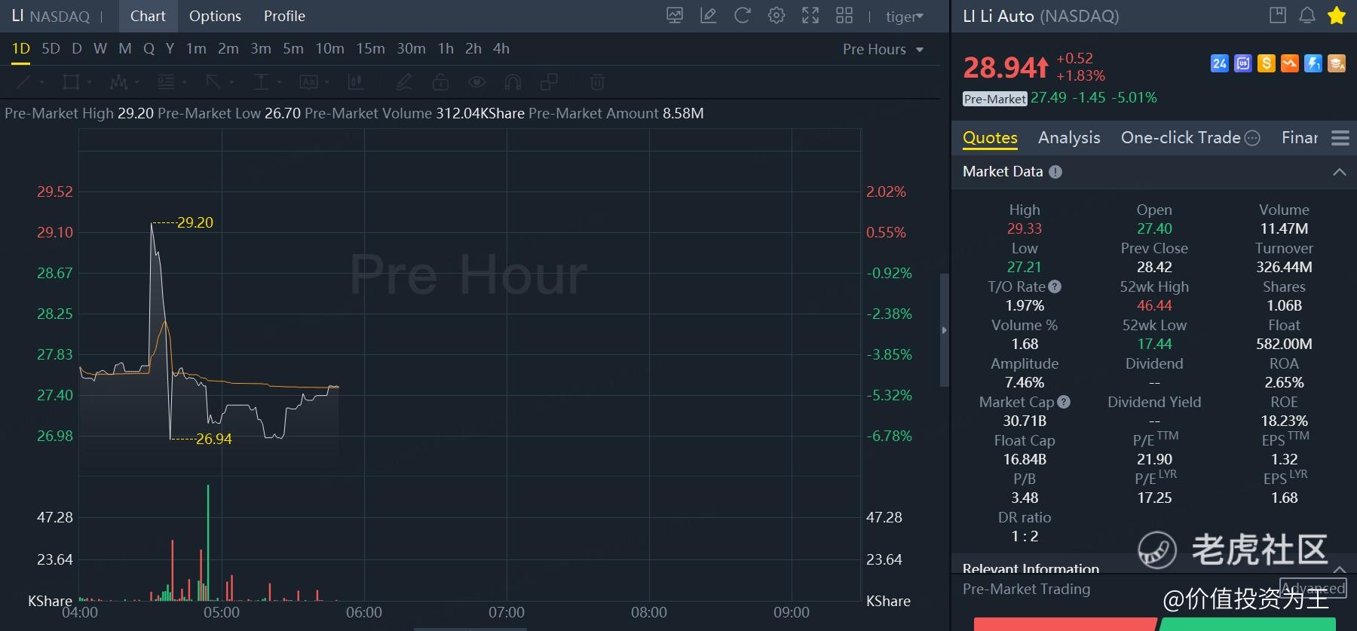This screenshot has width=1357, height=631.
Task: Switch to the Profile tab
Action: [284, 16]
